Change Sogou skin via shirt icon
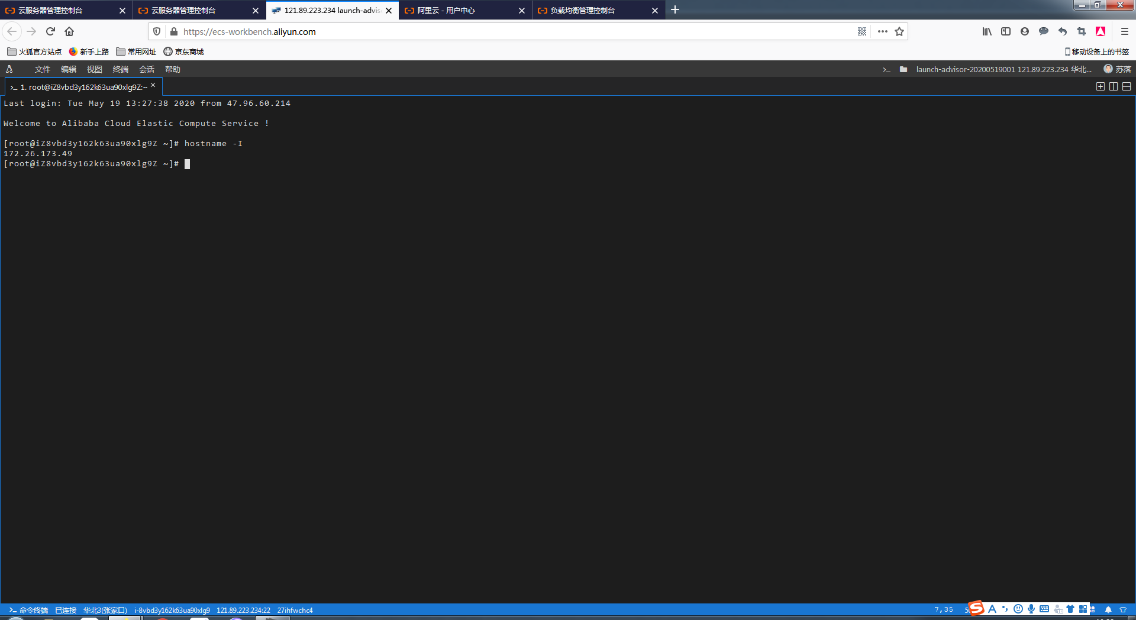 click(x=1070, y=609)
